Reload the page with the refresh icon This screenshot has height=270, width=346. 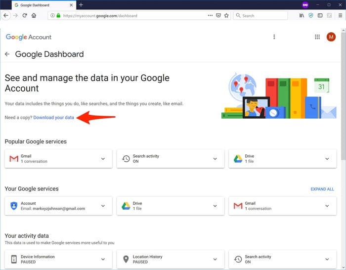[x=25, y=15]
